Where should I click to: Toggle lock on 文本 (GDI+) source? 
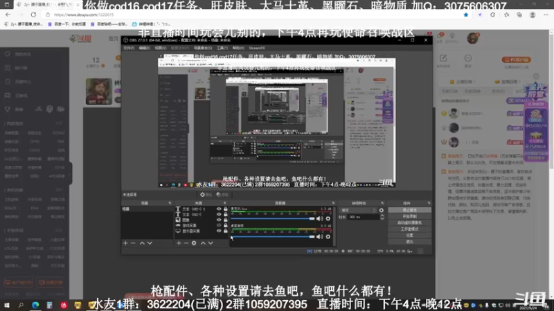pos(226,214)
